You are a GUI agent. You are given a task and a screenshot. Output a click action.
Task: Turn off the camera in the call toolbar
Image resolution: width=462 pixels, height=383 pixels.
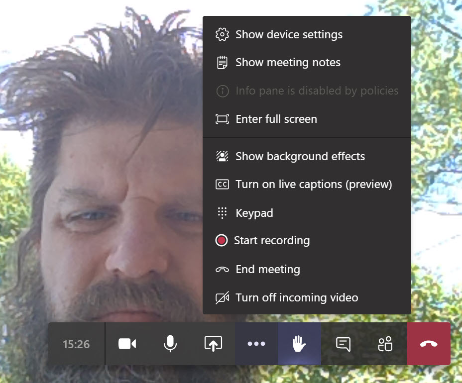(x=127, y=344)
